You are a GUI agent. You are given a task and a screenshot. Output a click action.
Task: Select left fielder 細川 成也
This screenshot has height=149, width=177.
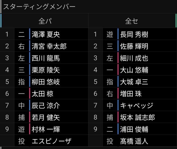(134, 58)
